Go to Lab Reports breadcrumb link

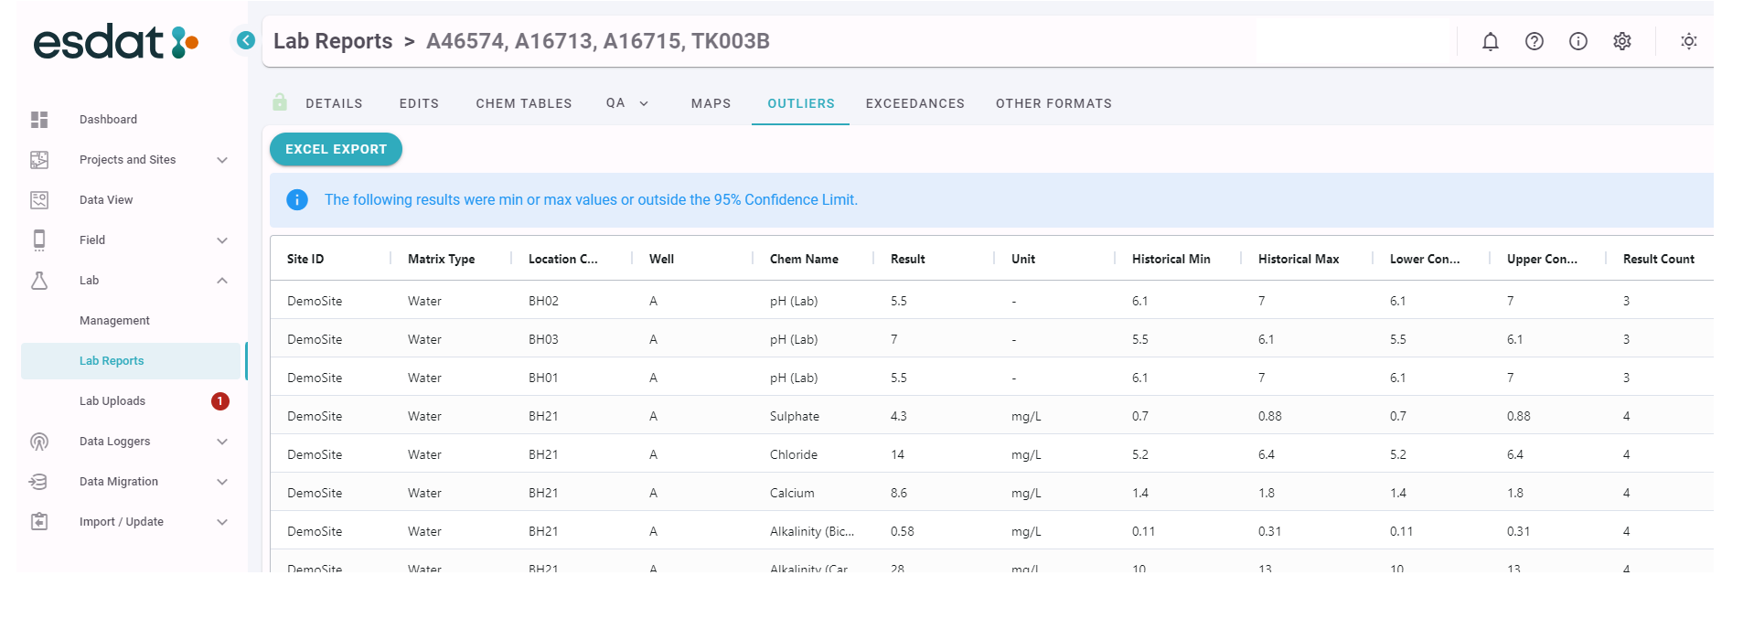click(x=333, y=41)
